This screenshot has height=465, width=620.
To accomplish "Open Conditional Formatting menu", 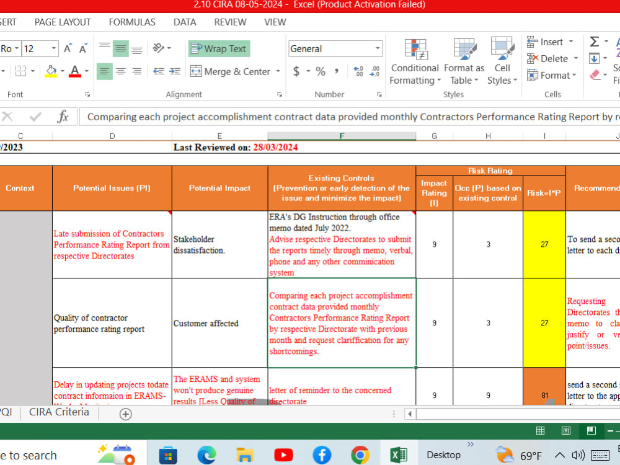I will pos(415,61).
